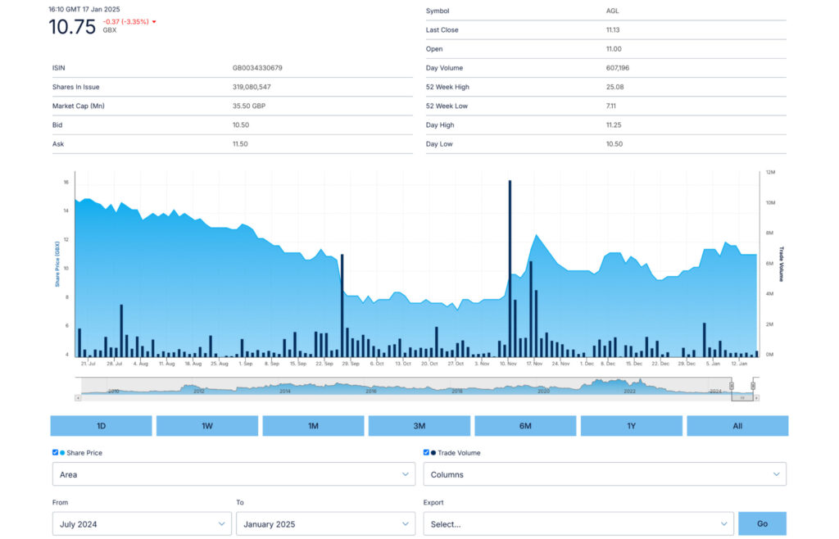Screen dimensions: 839x539
Task: Click the red price-down triangle indicator
Action: click(x=154, y=22)
